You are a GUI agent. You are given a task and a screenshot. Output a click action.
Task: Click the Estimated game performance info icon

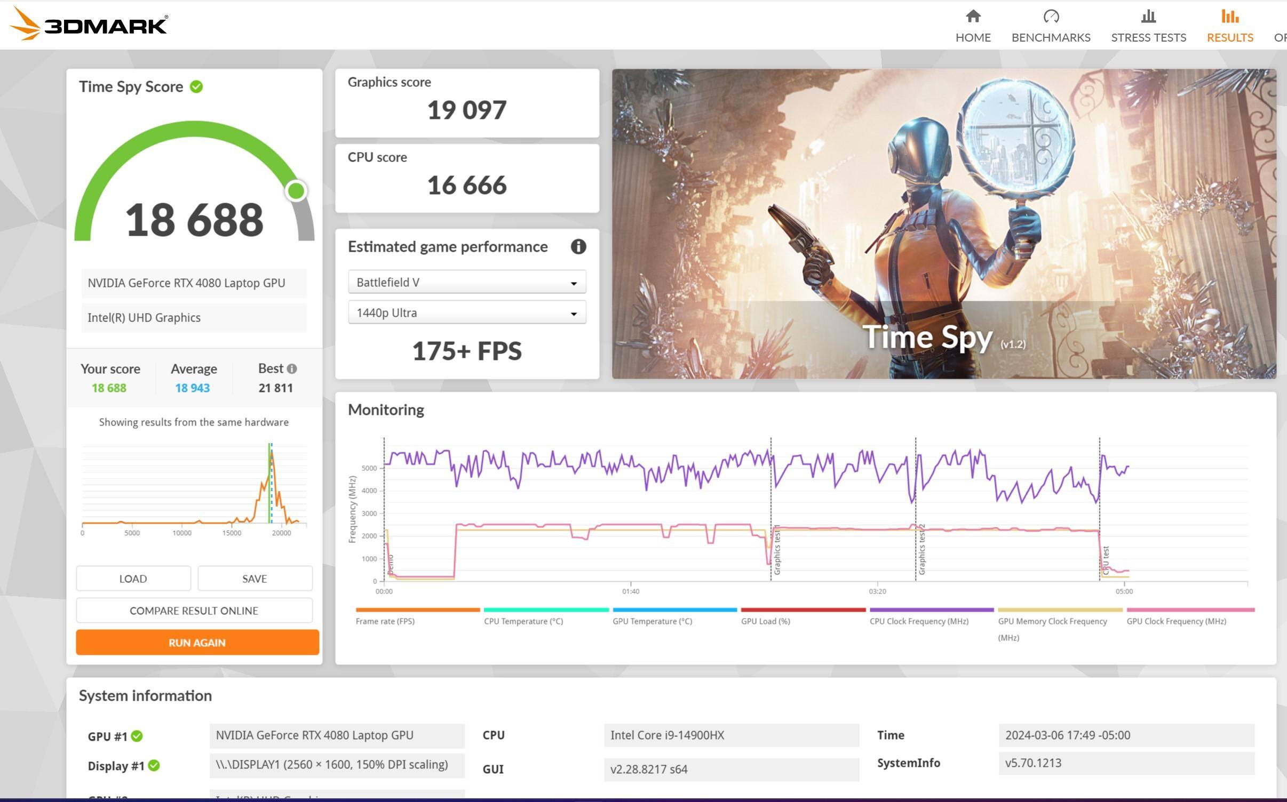pyautogui.click(x=578, y=246)
